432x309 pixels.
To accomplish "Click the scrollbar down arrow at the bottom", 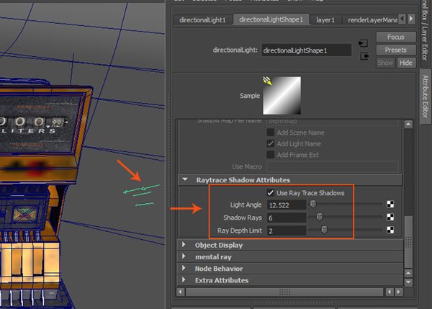I will [x=408, y=282].
